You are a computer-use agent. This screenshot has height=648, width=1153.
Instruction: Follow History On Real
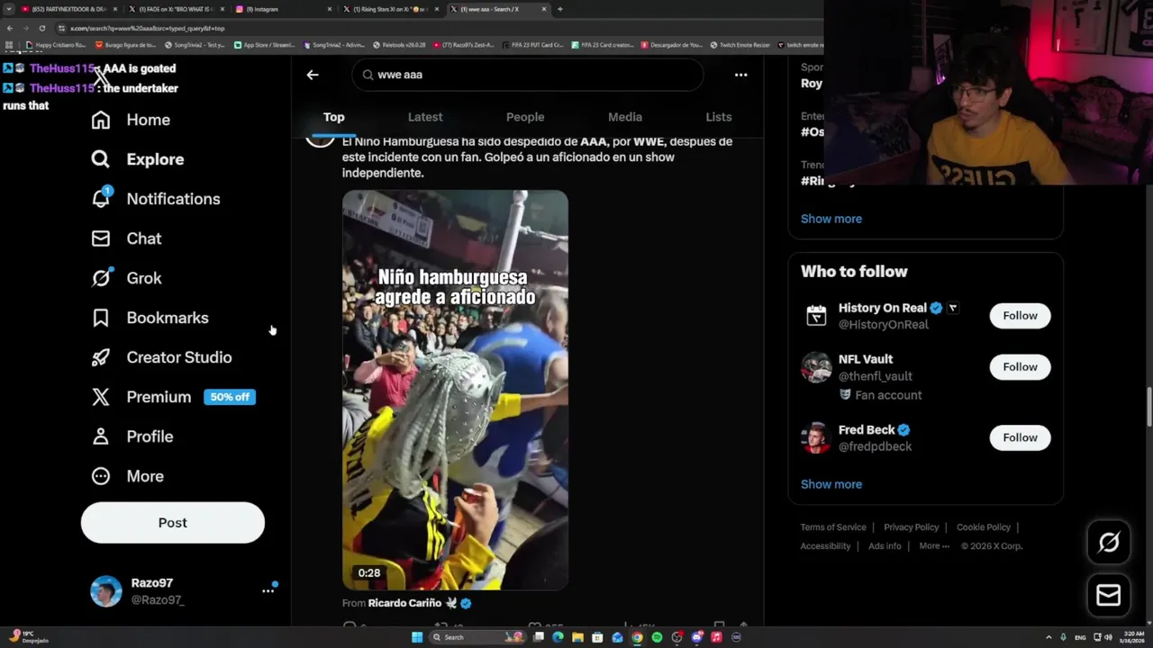pyautogui.click(x=1020, y=316)
